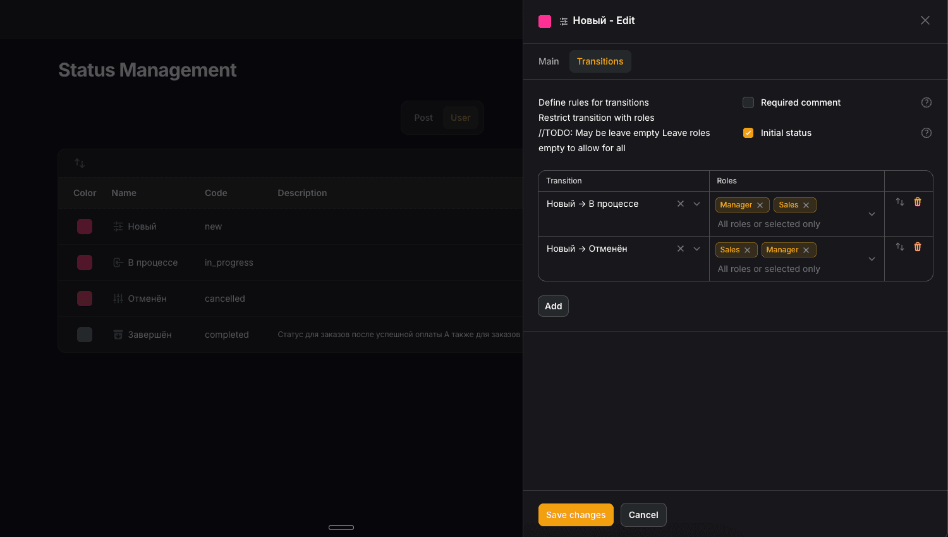Viewport: 948px width, 537px height.
Task: Click the Add transition button
Action: (x=554, y=306)
